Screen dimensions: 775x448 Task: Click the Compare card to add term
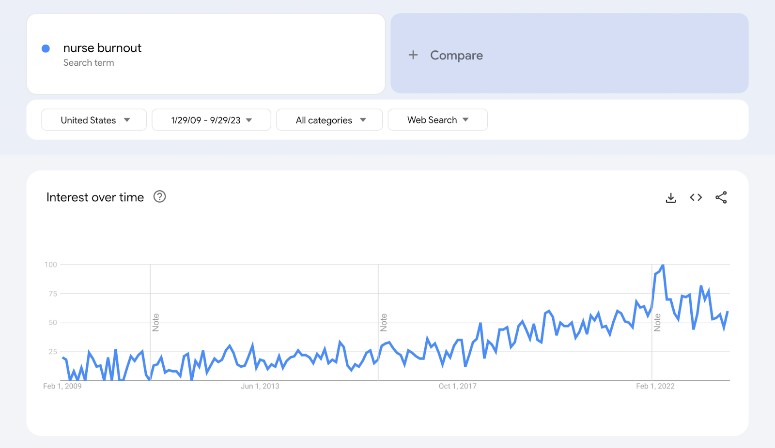point(570,53)
